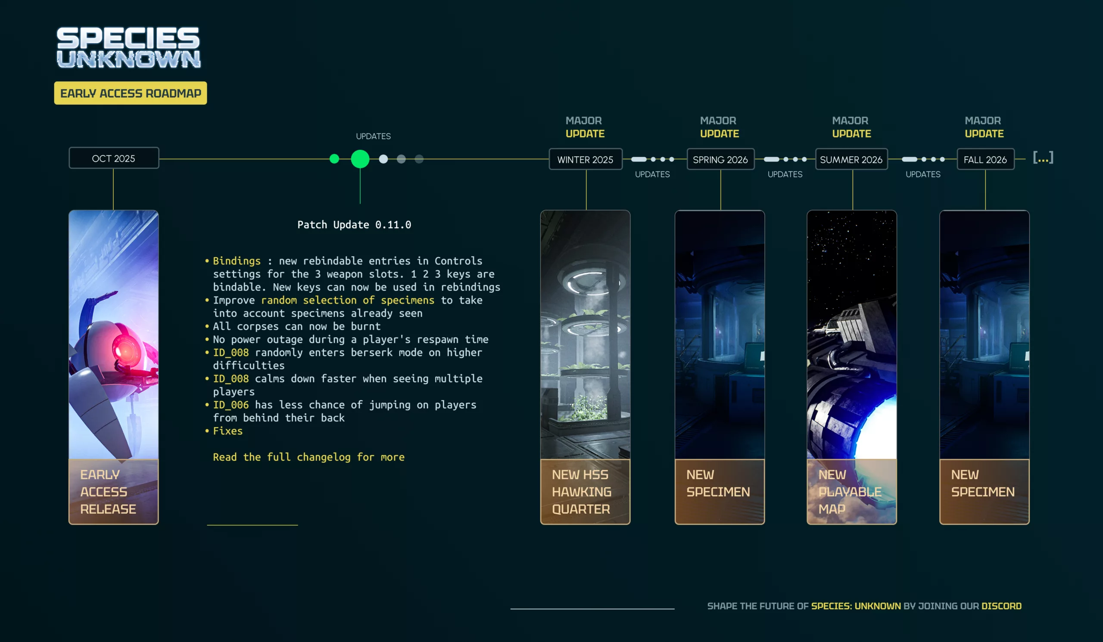Image resolution: width=1103 pixels, height=642 pixels.
Task: Expand the [...] future timeline ellipsis
Action: pos(1043,158)
